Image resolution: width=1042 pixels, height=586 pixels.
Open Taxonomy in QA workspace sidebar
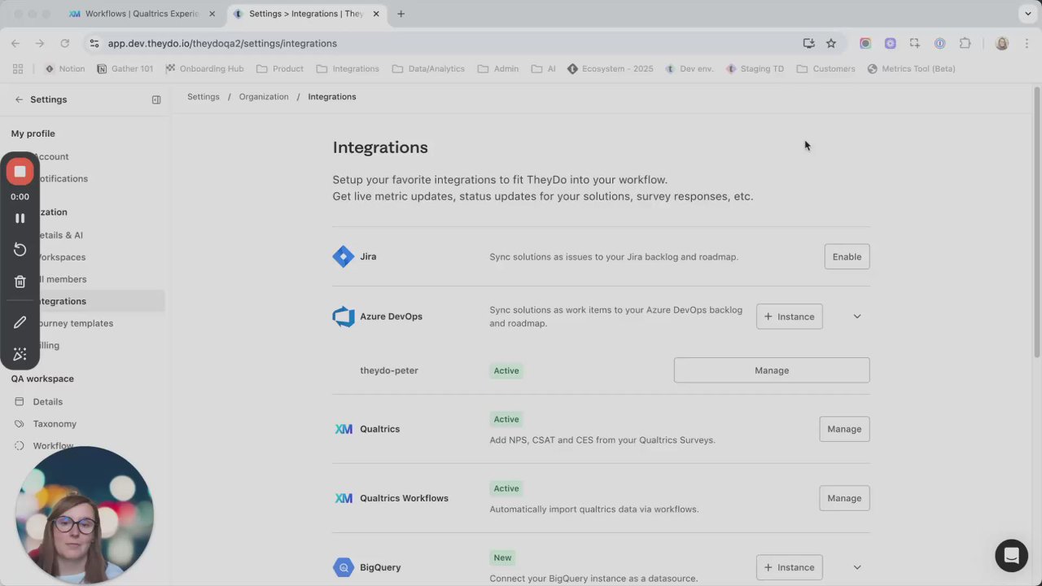pyautogui.click(x=55, y=424)
